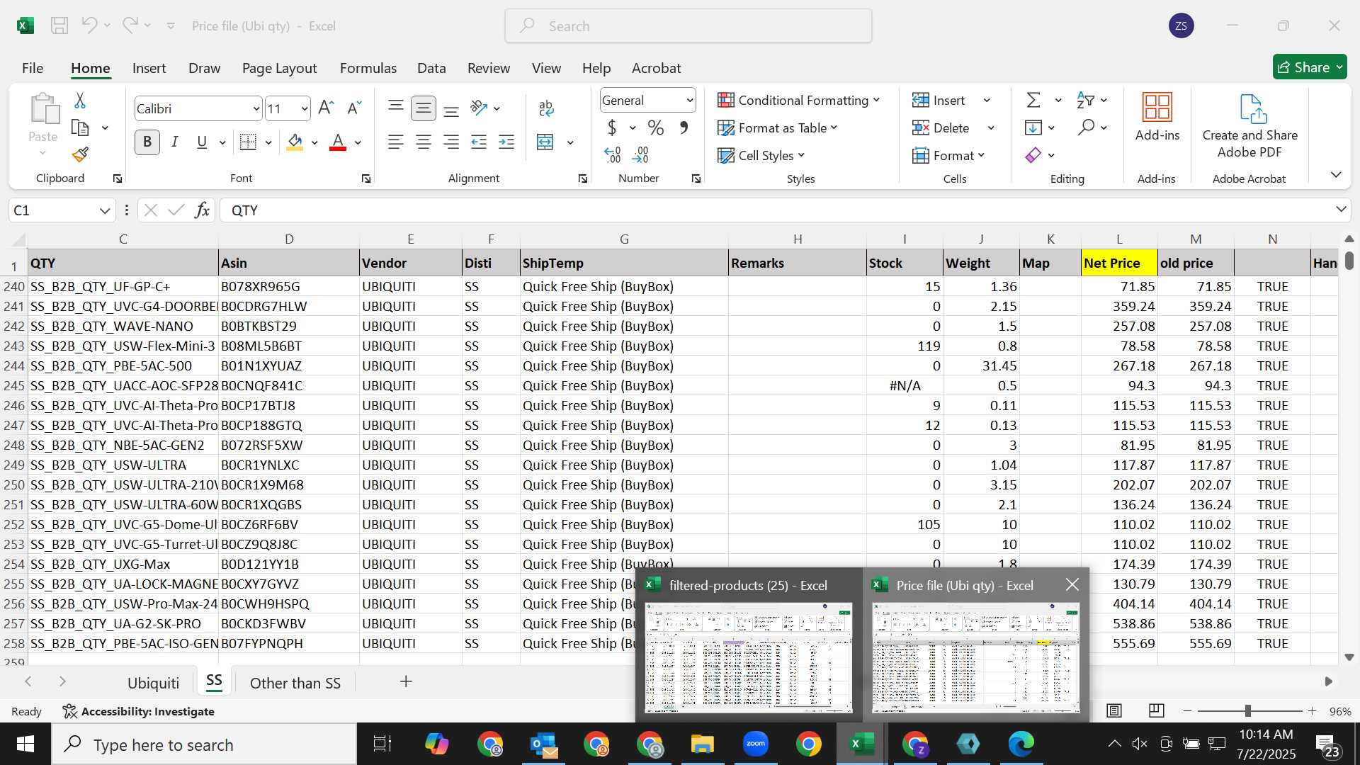
Task: Align text left in Alignment group
Action: (x=396, y=142)
